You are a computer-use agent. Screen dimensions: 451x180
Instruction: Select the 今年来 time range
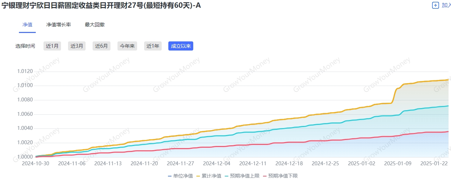coord(127,46)
